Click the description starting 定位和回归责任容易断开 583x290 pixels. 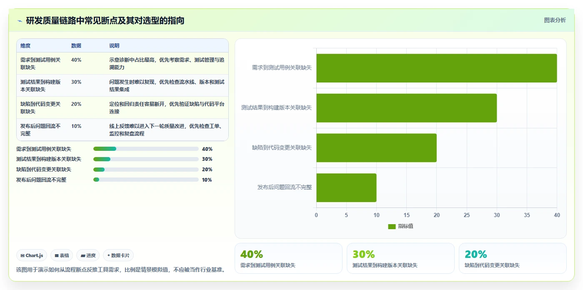point(167,107)
